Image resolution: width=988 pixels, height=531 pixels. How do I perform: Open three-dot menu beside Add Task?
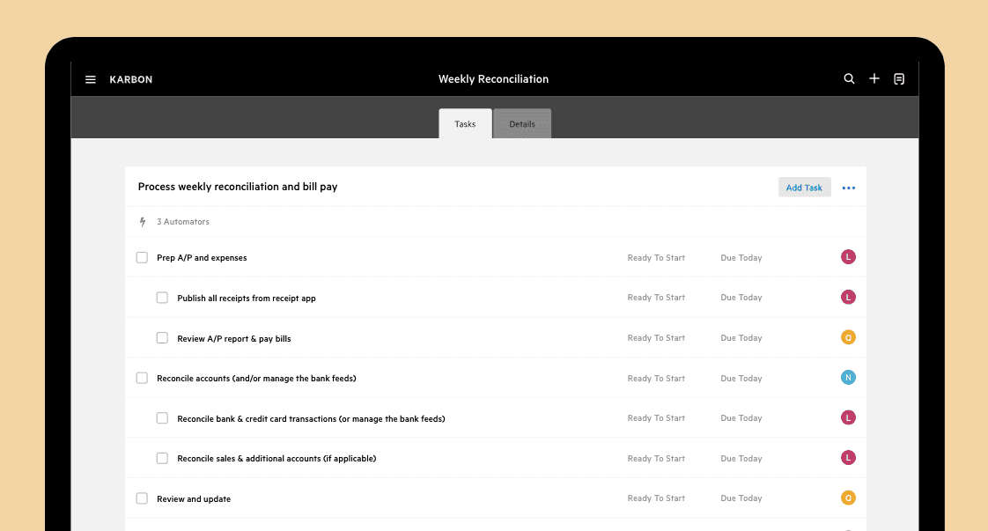tap(849, 188)
